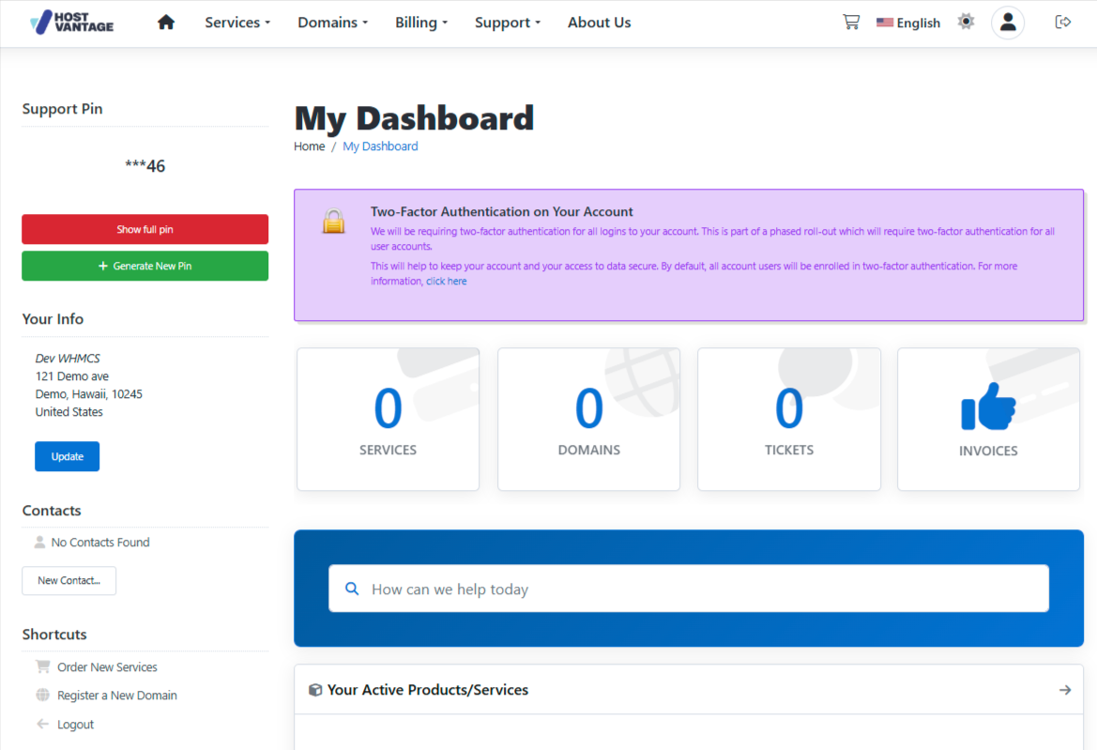Image resolution: width=1097 pixels, height=750 pixels.
Task: Follow the Register a New Domain shortcut
Action: [117, 695]
